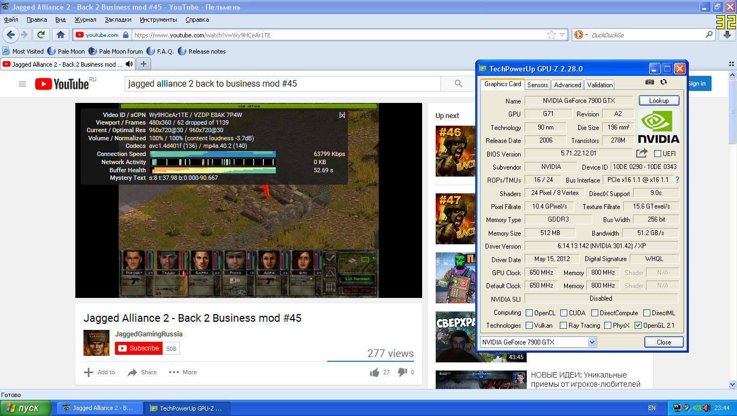Click the Start (пуск) button
The image size is (737, 416).
pyautogui.click(x=25, y=408)
